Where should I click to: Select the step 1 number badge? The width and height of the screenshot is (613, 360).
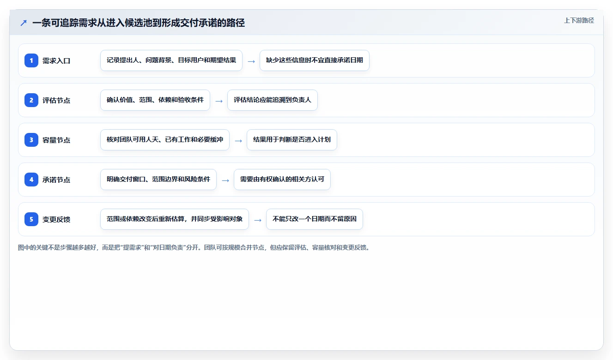click(x=31, y=60)
